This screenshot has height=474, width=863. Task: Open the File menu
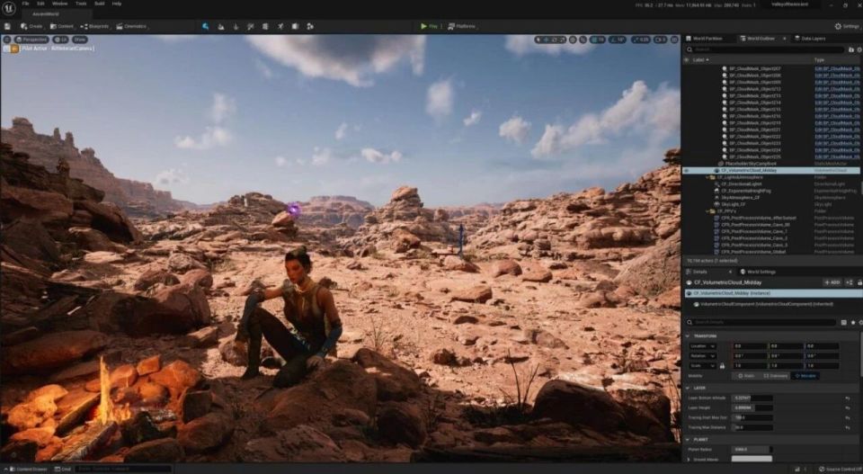click(x=26, y=4)
